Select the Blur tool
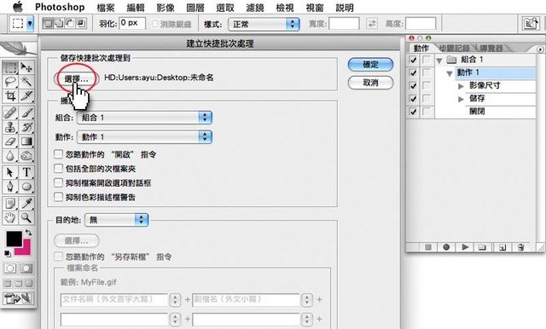The height and width of the screenshot is (329, 546). [10, 155]
